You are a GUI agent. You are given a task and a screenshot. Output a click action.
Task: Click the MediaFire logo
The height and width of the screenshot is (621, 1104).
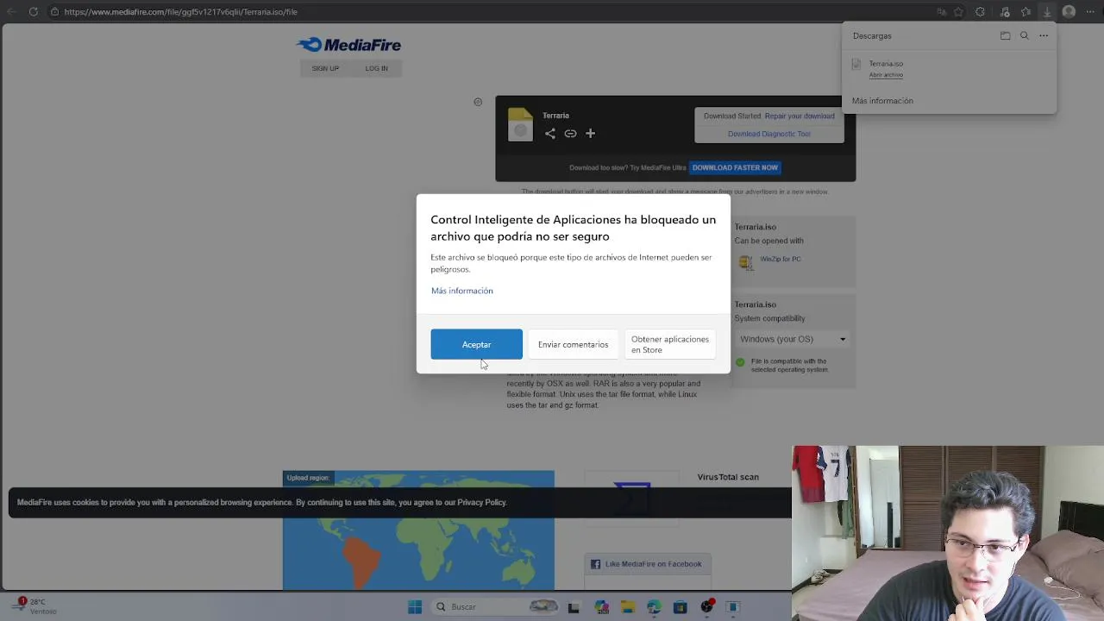click(348, 45)
